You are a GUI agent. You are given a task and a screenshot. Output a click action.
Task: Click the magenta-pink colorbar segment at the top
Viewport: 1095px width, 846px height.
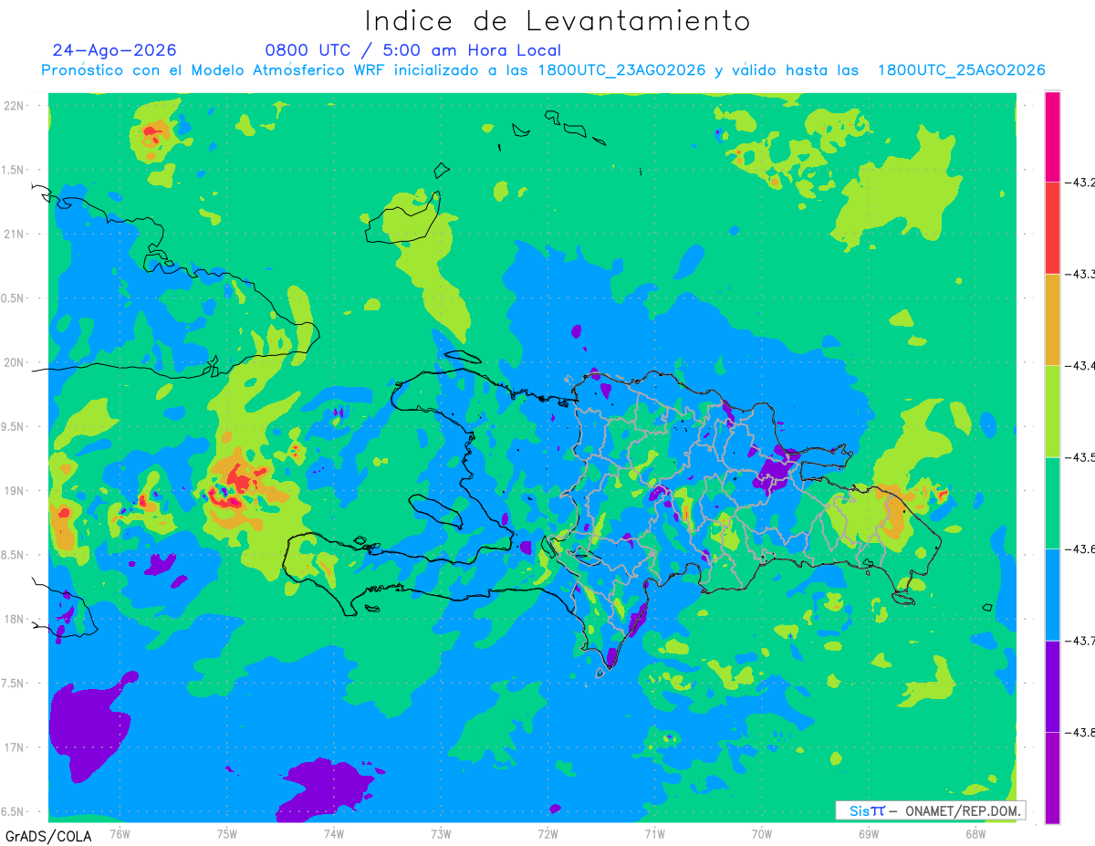click(1052, 137)
